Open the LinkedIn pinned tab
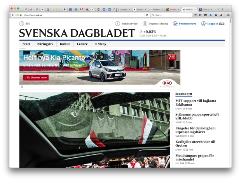This screenshot has height=181, width=241. 110,10
